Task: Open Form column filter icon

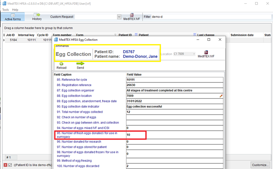Action: tap(115, 35)
